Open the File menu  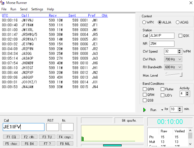point(4,9)
